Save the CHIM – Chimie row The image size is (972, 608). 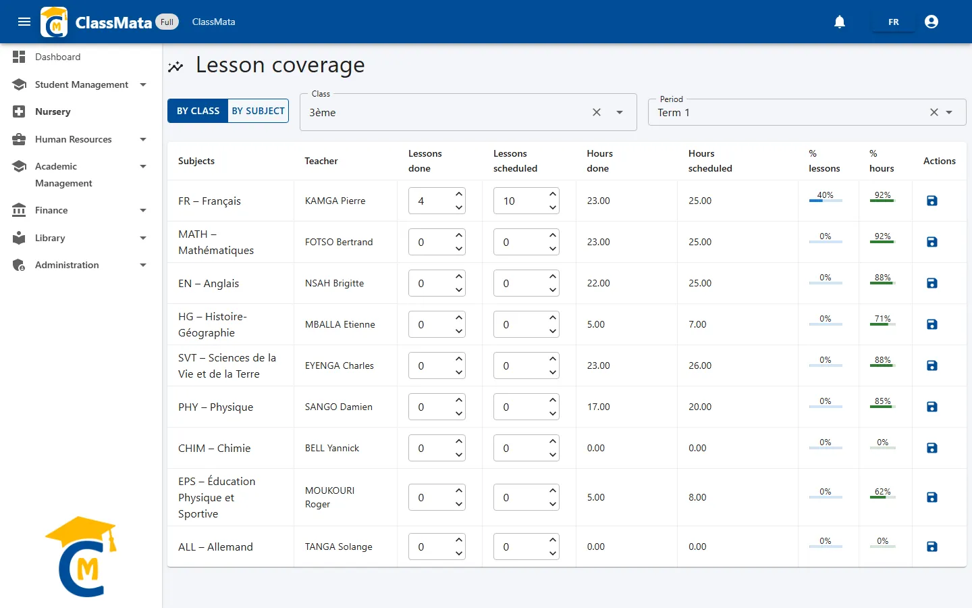[932, 448]
